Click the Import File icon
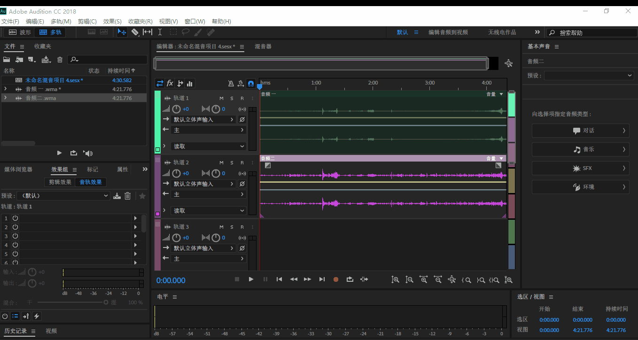Image resolution: width=638 pixels, height=340 pixels. coord(19,60)
